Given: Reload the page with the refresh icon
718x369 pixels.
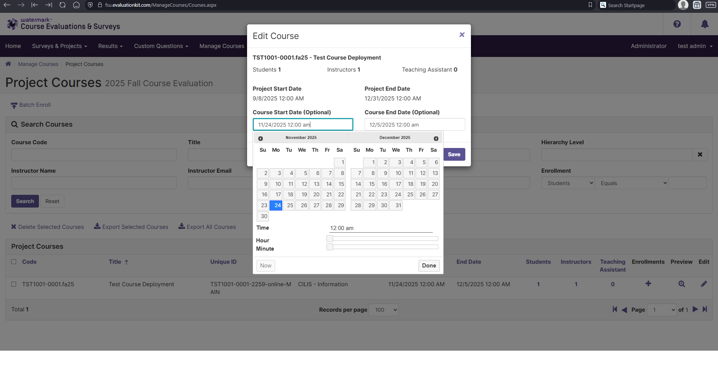Looking at the screenshot, I should click(63, 5).
